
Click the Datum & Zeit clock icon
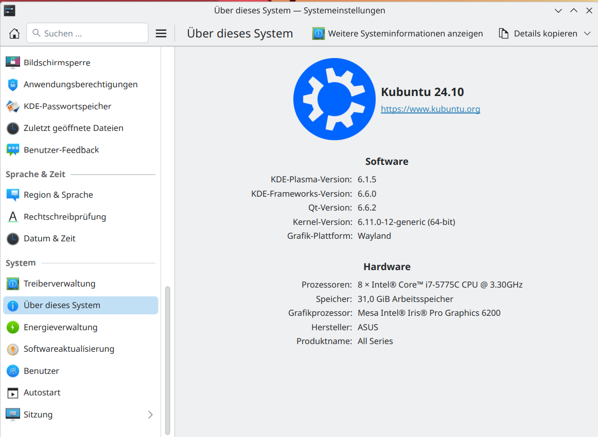coord(12,239)
